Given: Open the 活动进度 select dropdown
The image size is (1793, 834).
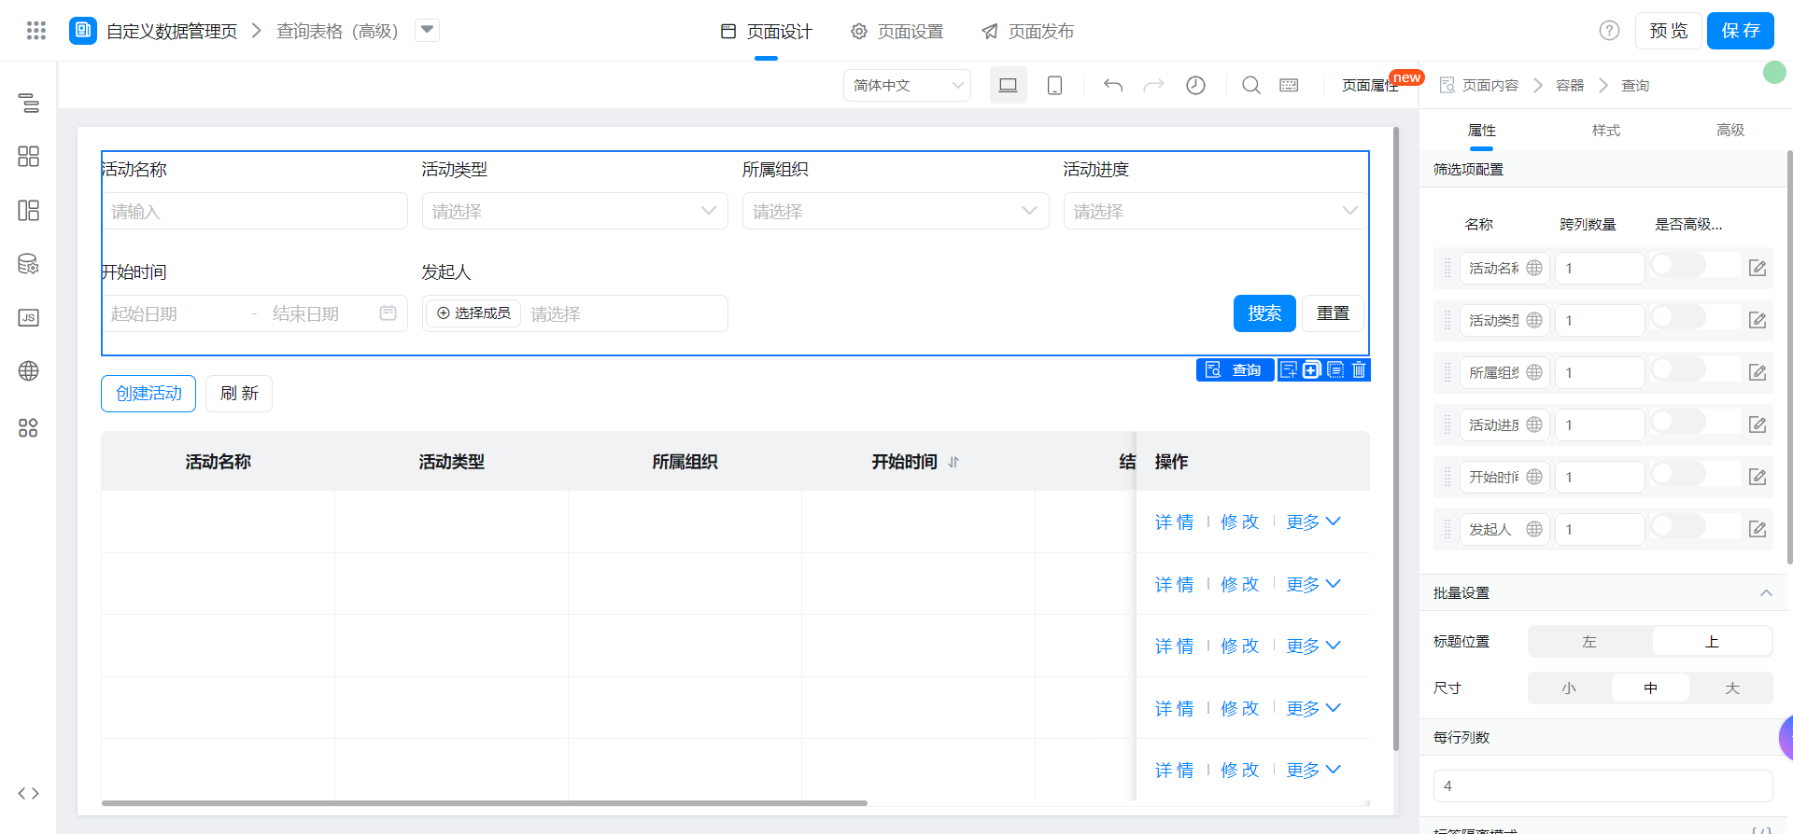Looking at the screenshot, I should tap(1216, 211).
